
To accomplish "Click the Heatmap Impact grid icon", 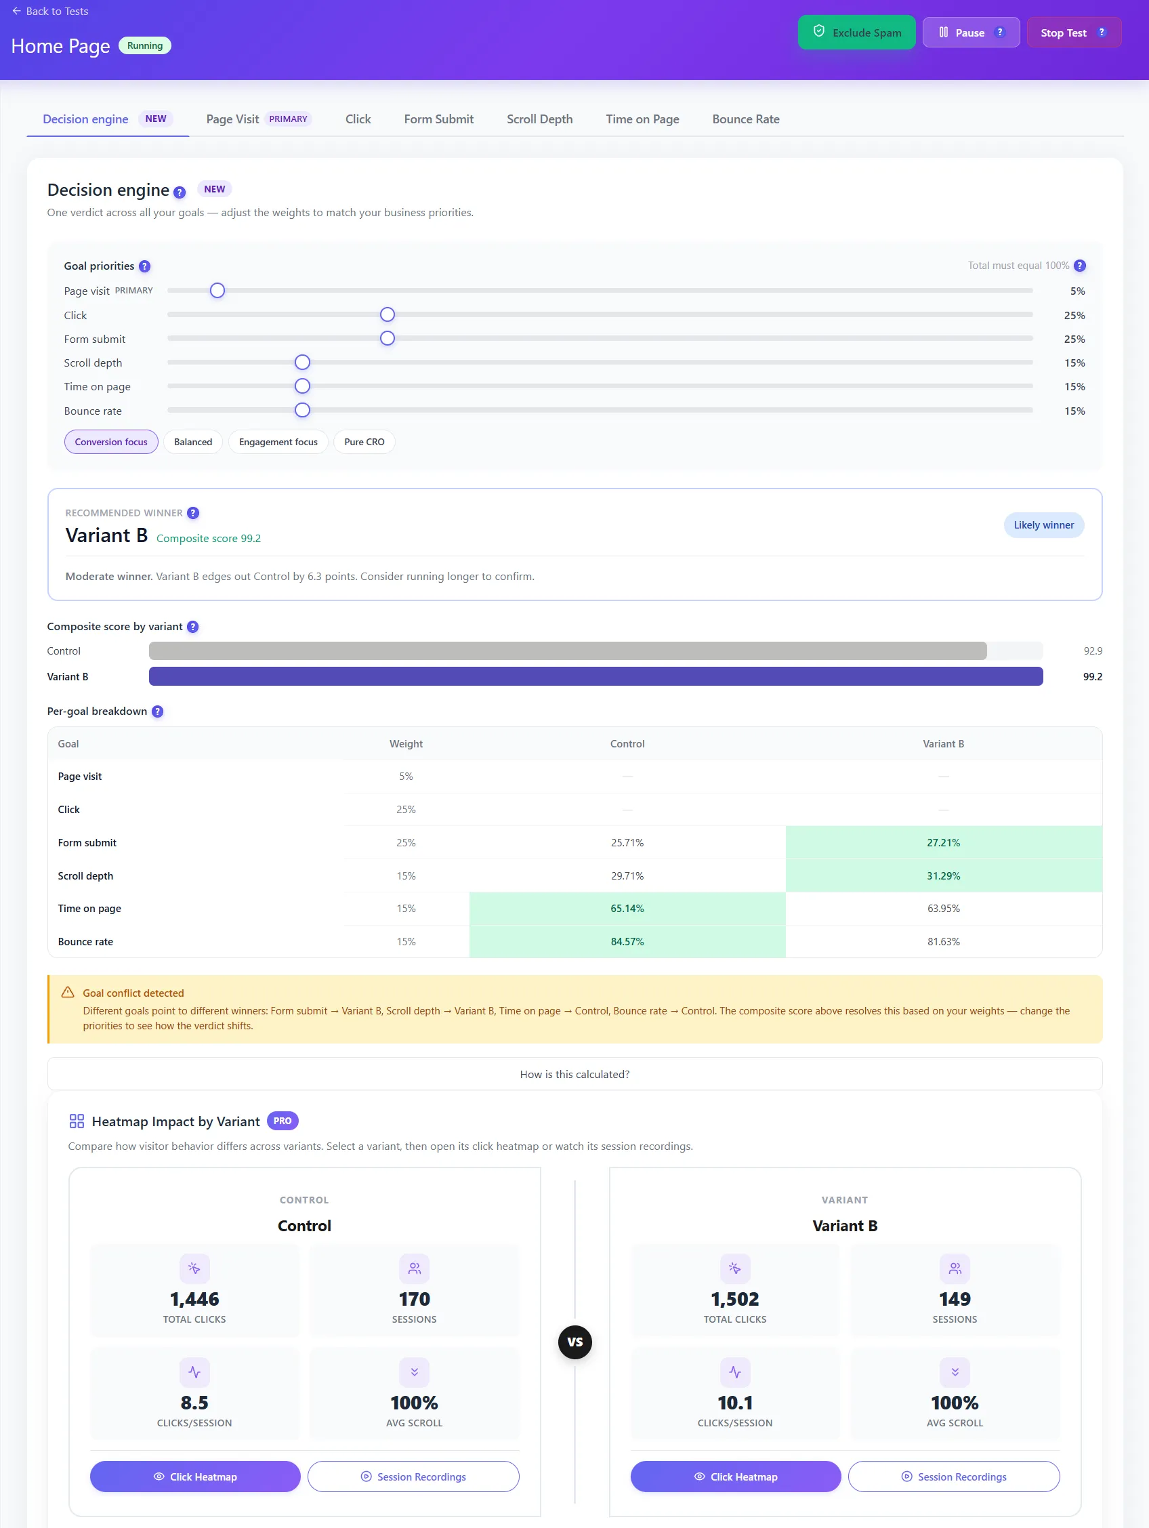I will pos(77,1121).
